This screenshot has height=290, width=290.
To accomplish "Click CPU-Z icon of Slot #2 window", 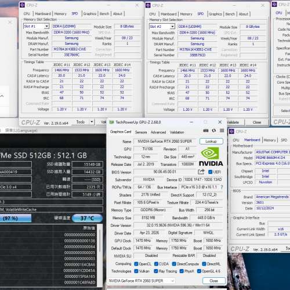I will (148, 5).
